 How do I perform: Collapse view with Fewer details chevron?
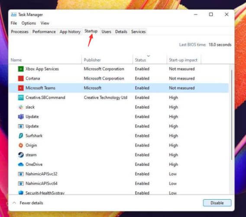(14, 203)
